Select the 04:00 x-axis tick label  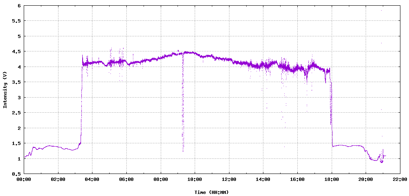[x=92, y=179]
